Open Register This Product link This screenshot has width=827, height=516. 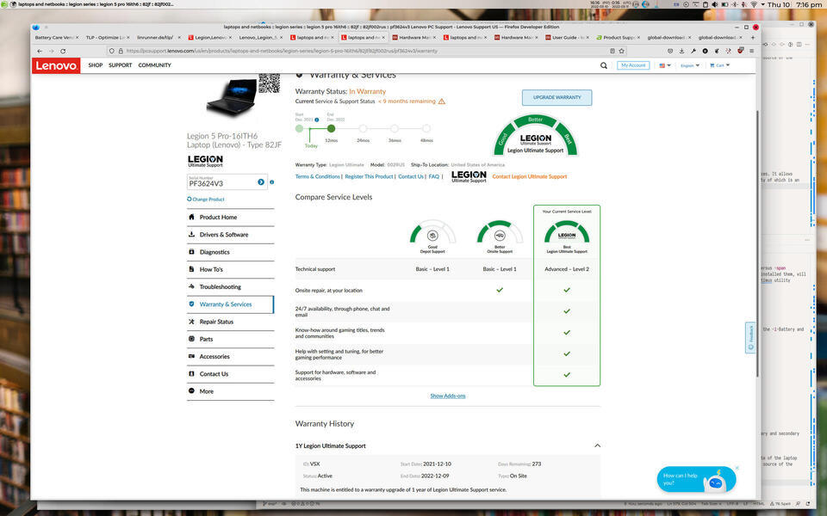click(370, 177)
